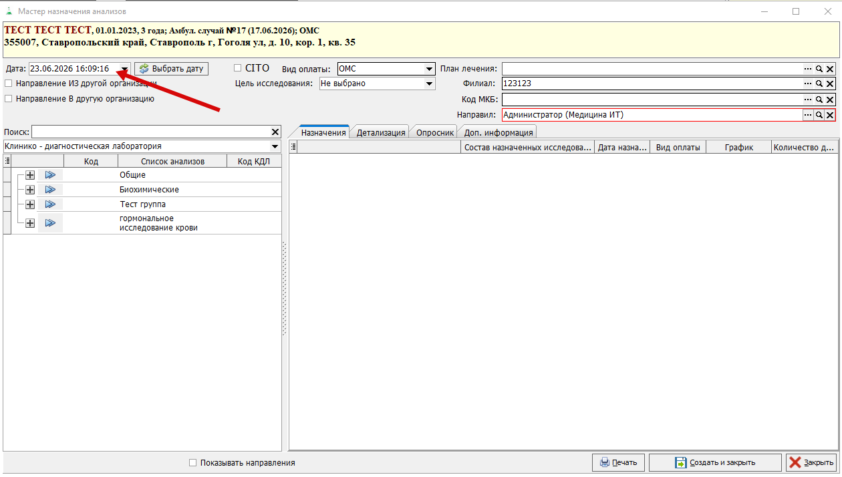Select гормональное исследование крови row text
Image resolution: width=842 pixels, height=477 pixels.
tap(158, 223)
